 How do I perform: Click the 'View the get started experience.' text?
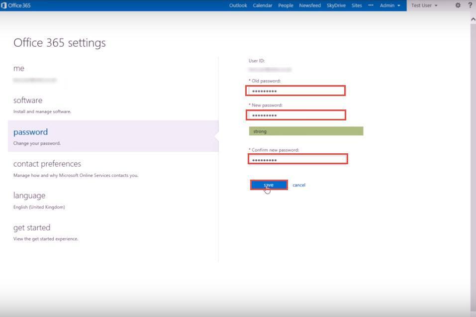(46, 239)
